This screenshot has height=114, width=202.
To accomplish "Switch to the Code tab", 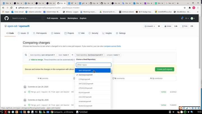I will [x=10, y=33].
